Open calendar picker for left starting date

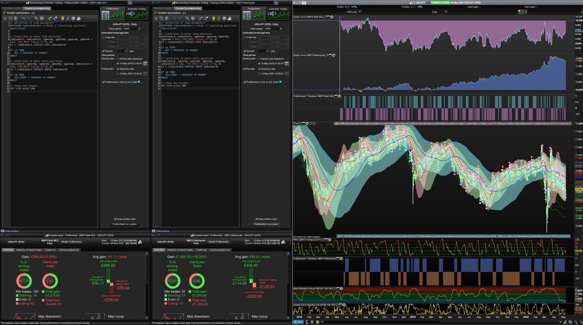tap(145, 63)
